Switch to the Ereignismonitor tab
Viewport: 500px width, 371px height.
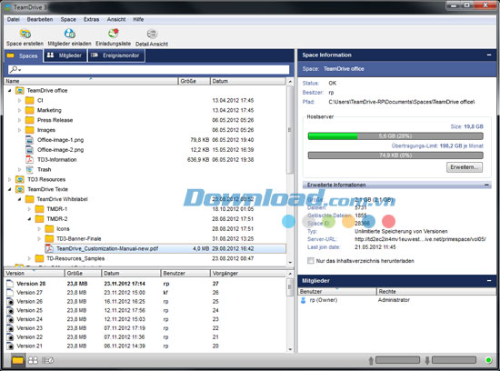(x=116, y=55)
